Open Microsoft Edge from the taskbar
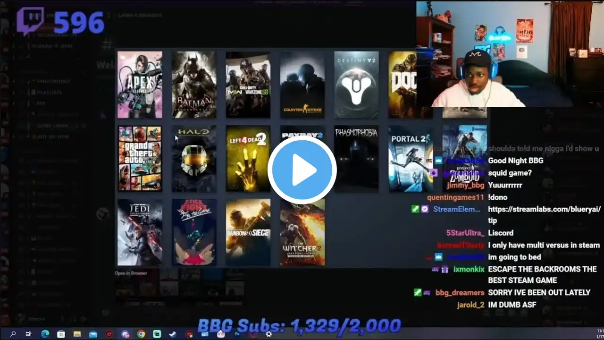Viewport: 604px width, 340px height. point(45,334)
